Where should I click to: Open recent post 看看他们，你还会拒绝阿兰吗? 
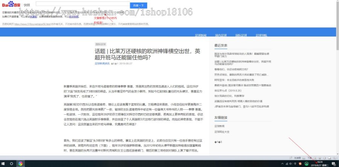tap(231, 69)
